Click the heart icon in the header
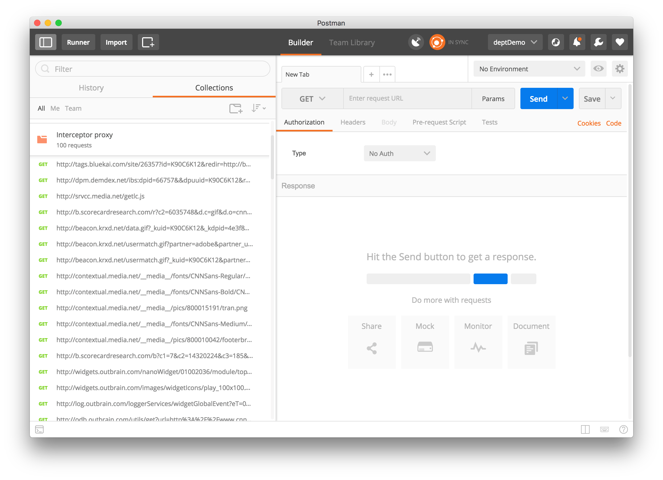This screenshot has height=480, width=663. click(x=619, y=42)
